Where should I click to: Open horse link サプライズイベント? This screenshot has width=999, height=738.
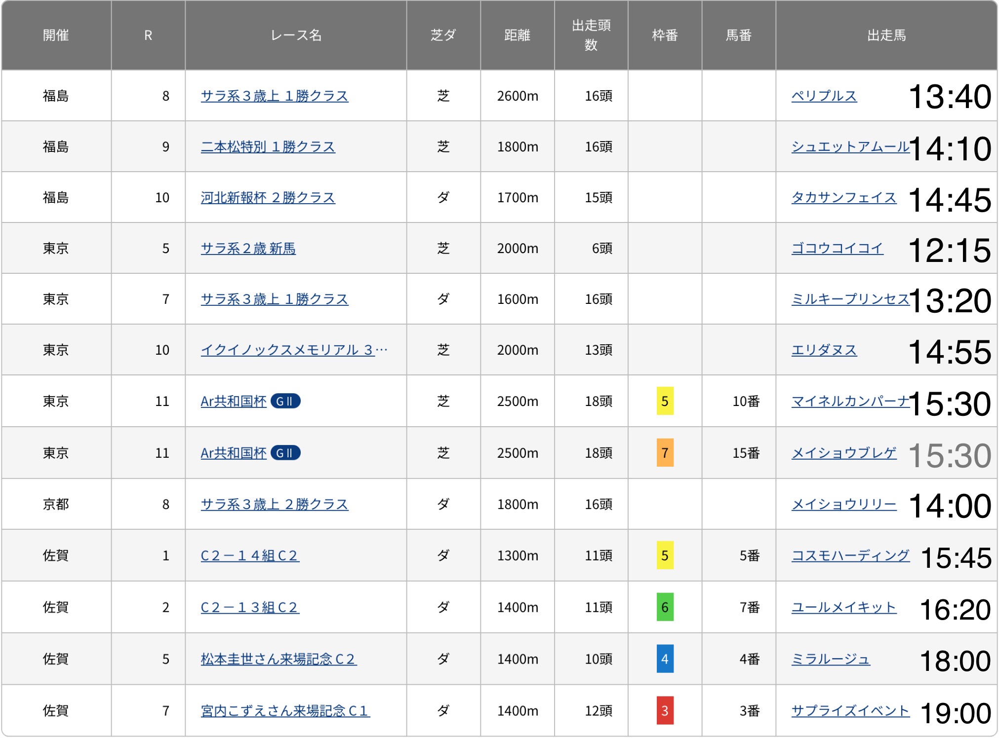tap(849, 711)
